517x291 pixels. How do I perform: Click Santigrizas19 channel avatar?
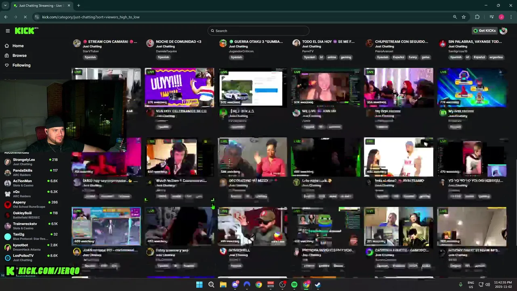(442, 43)
